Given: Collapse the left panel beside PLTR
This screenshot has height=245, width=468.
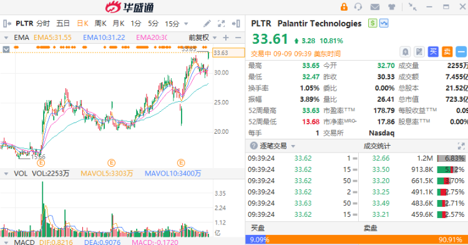Looking at the screenshot, I should point(7,23).
